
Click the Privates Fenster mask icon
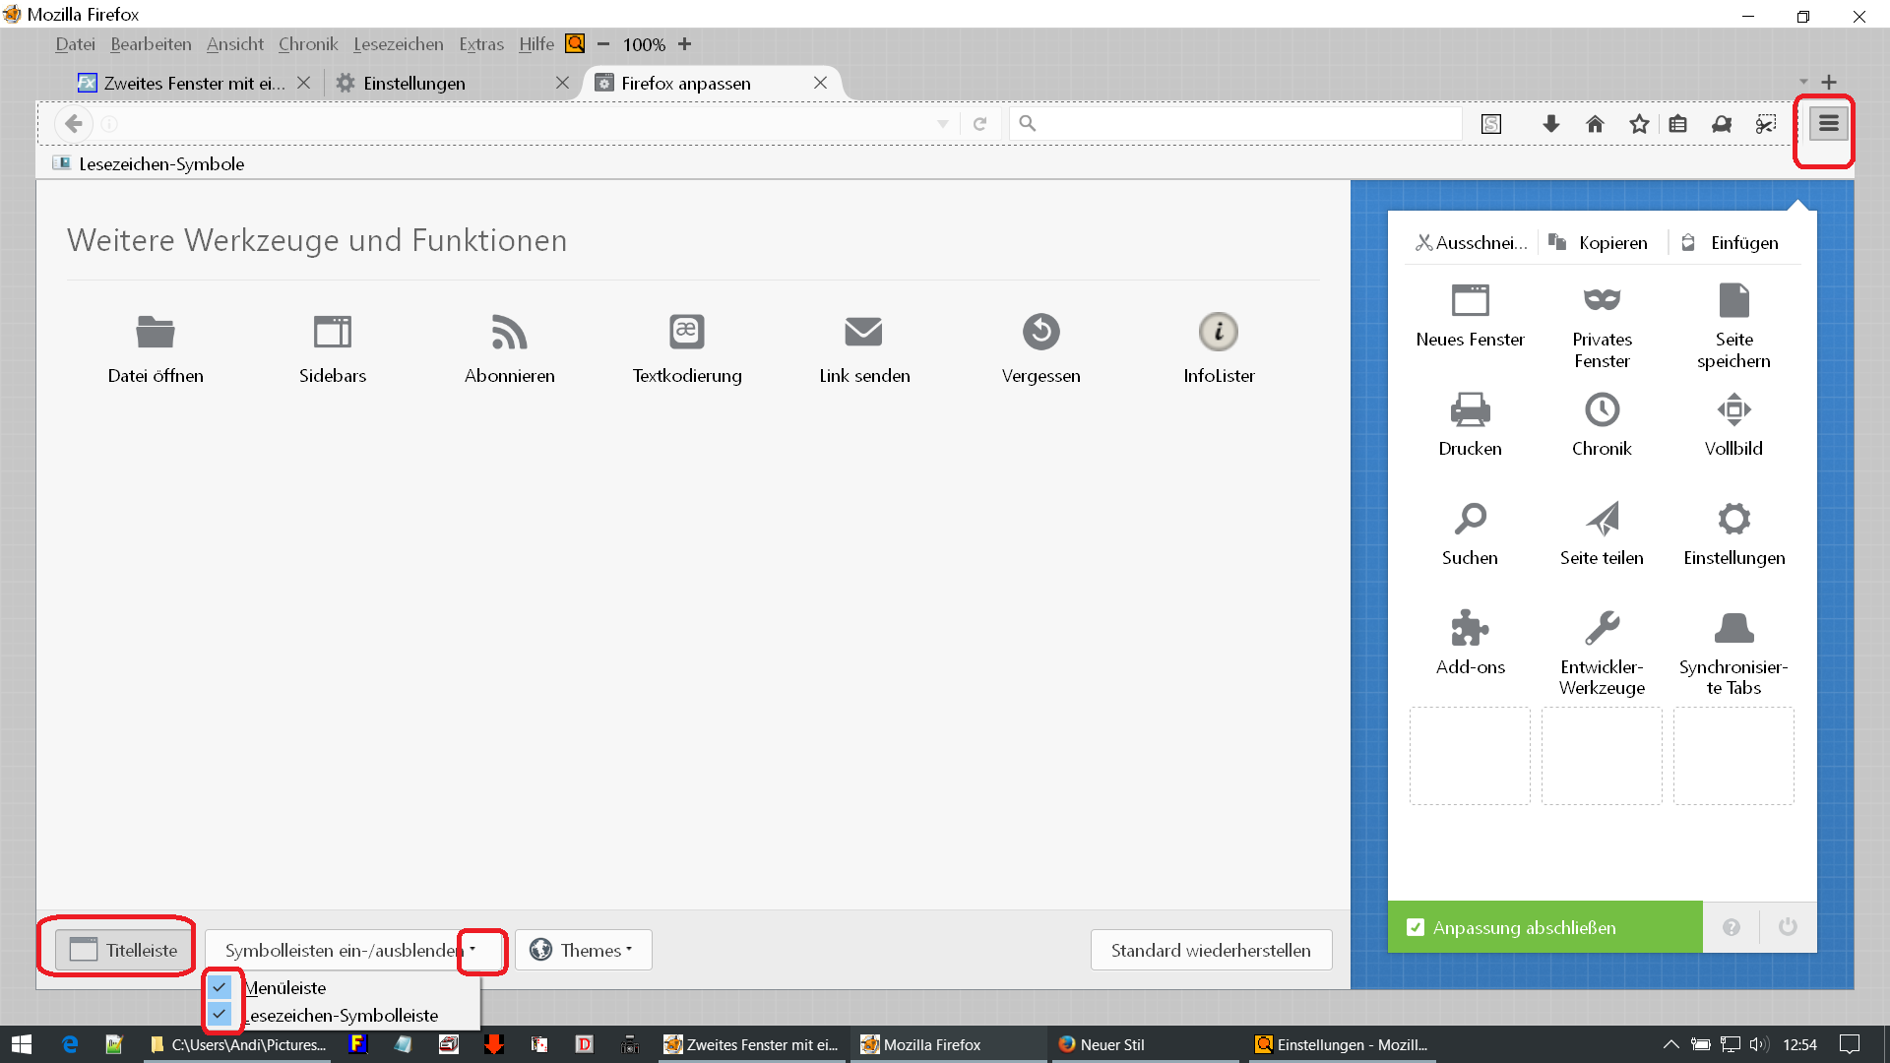(1602, 300)
